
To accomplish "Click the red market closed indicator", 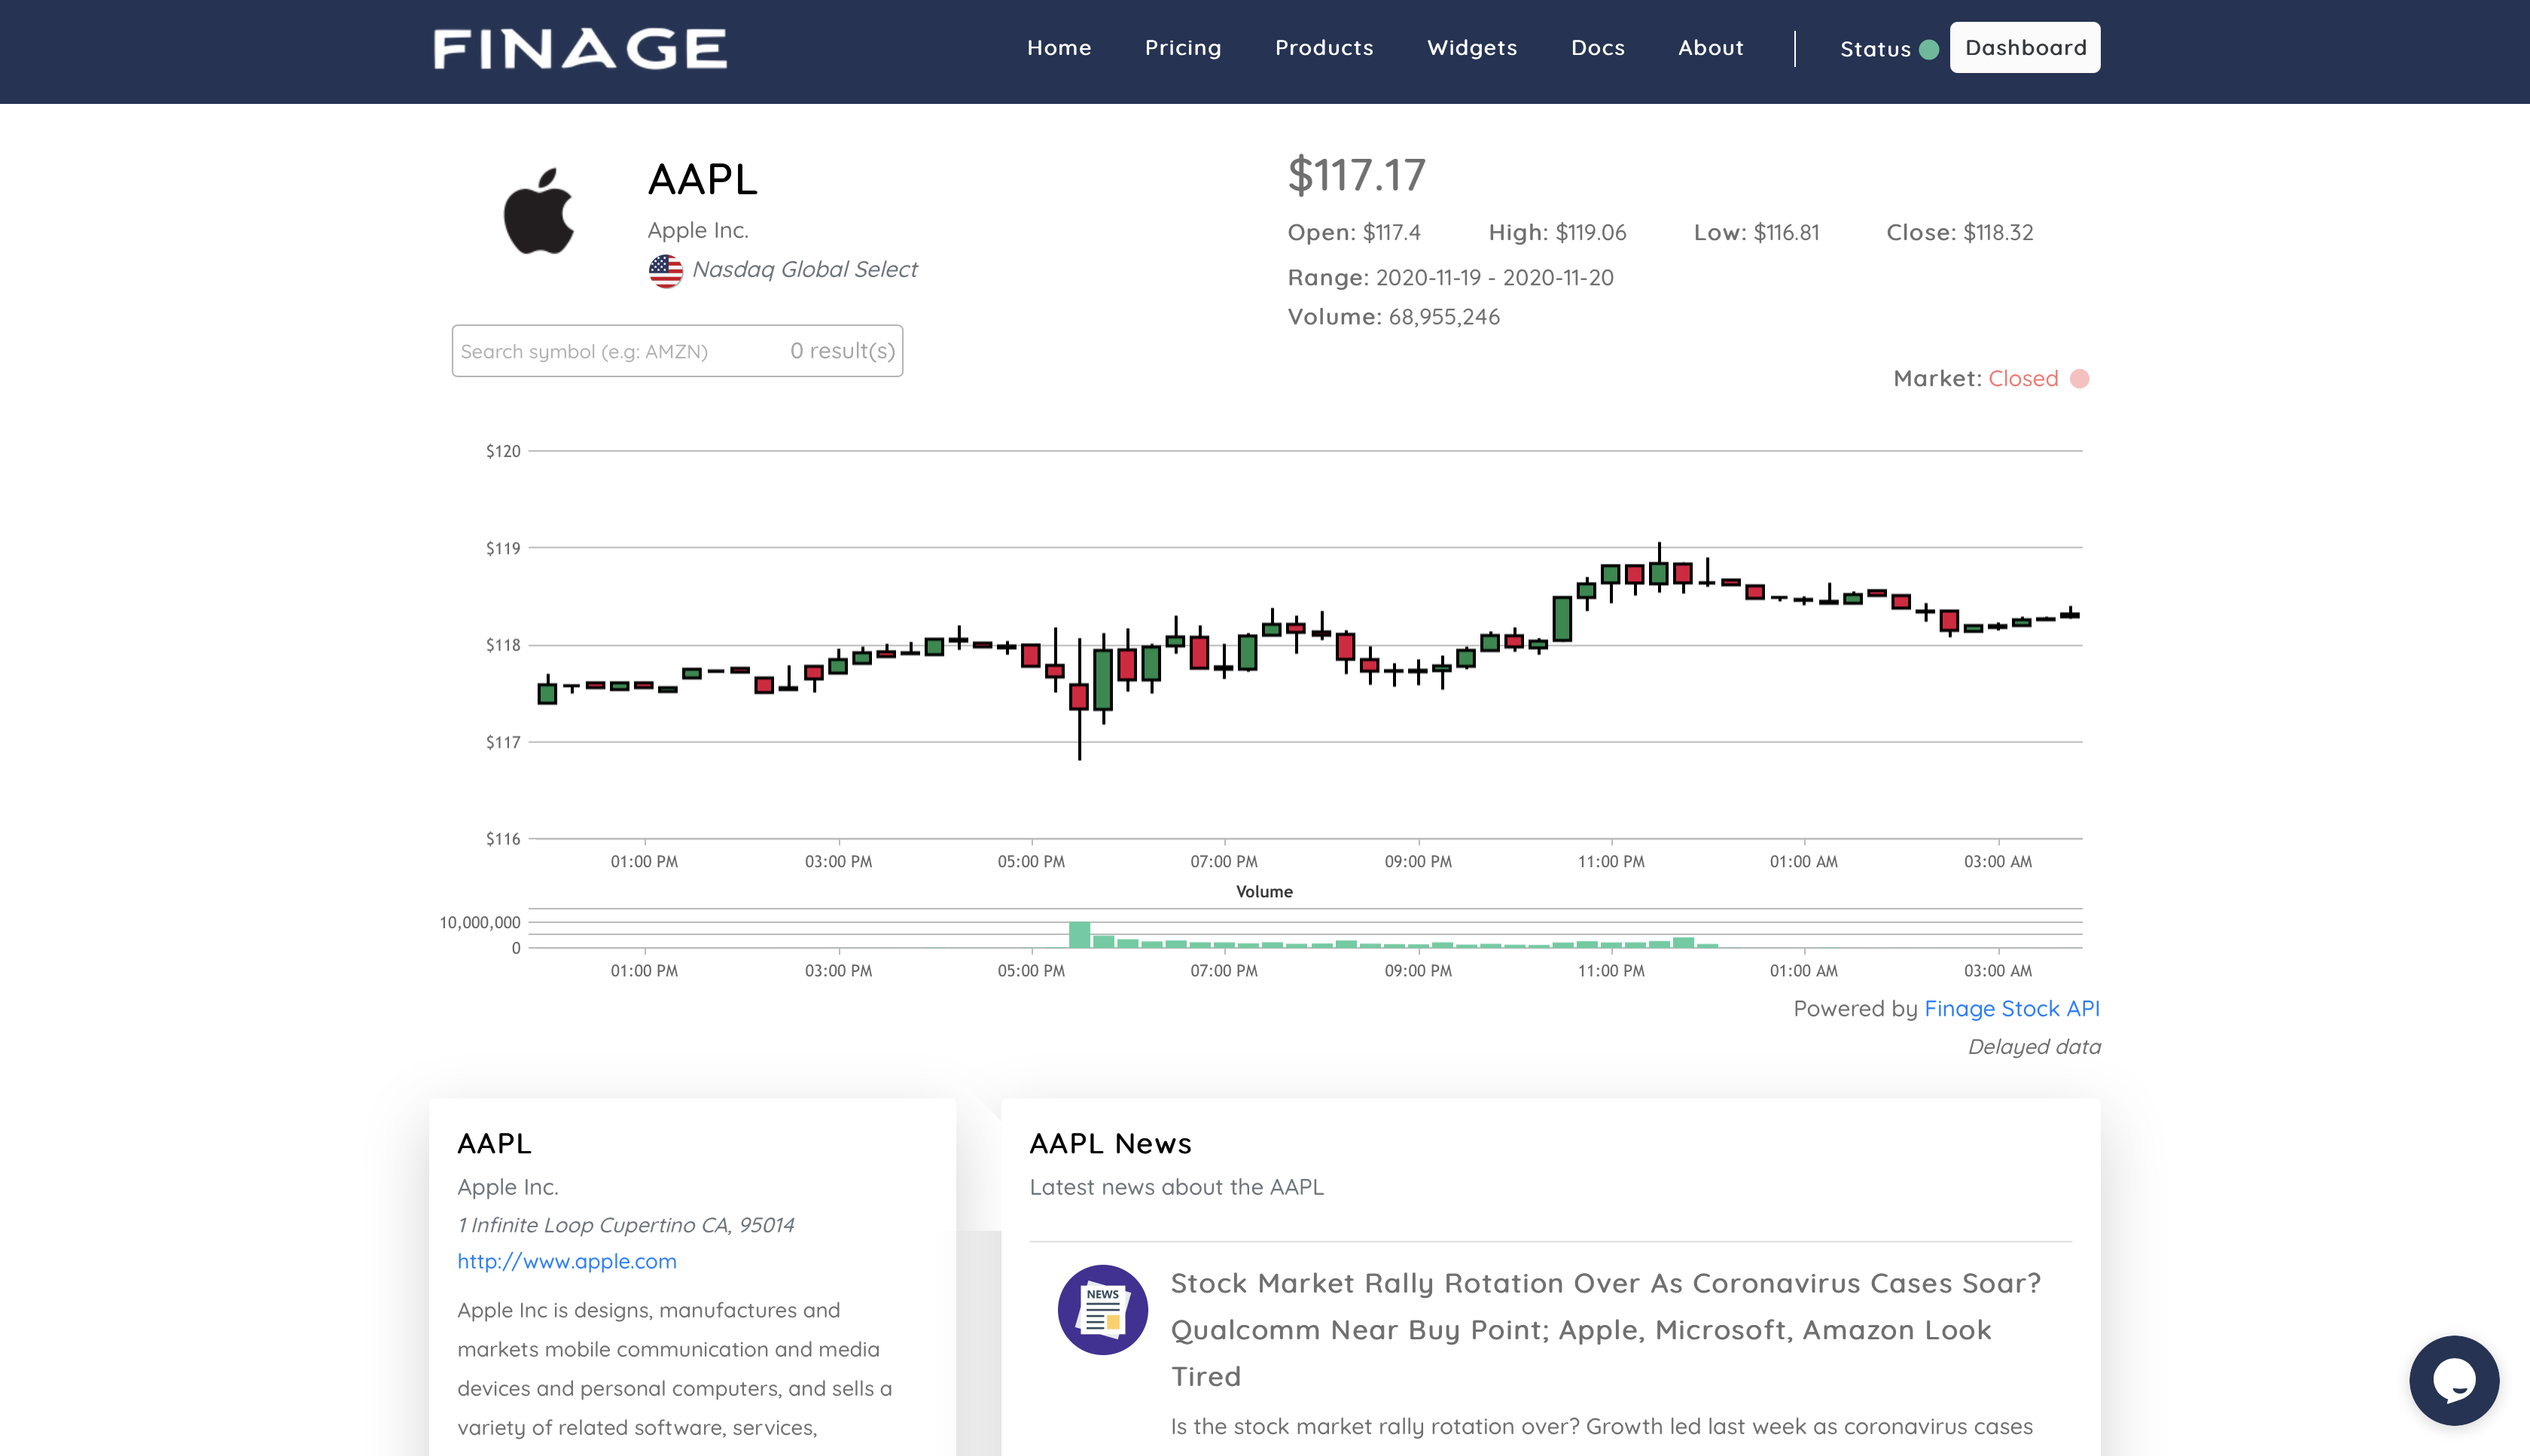I will point(2079,379).
